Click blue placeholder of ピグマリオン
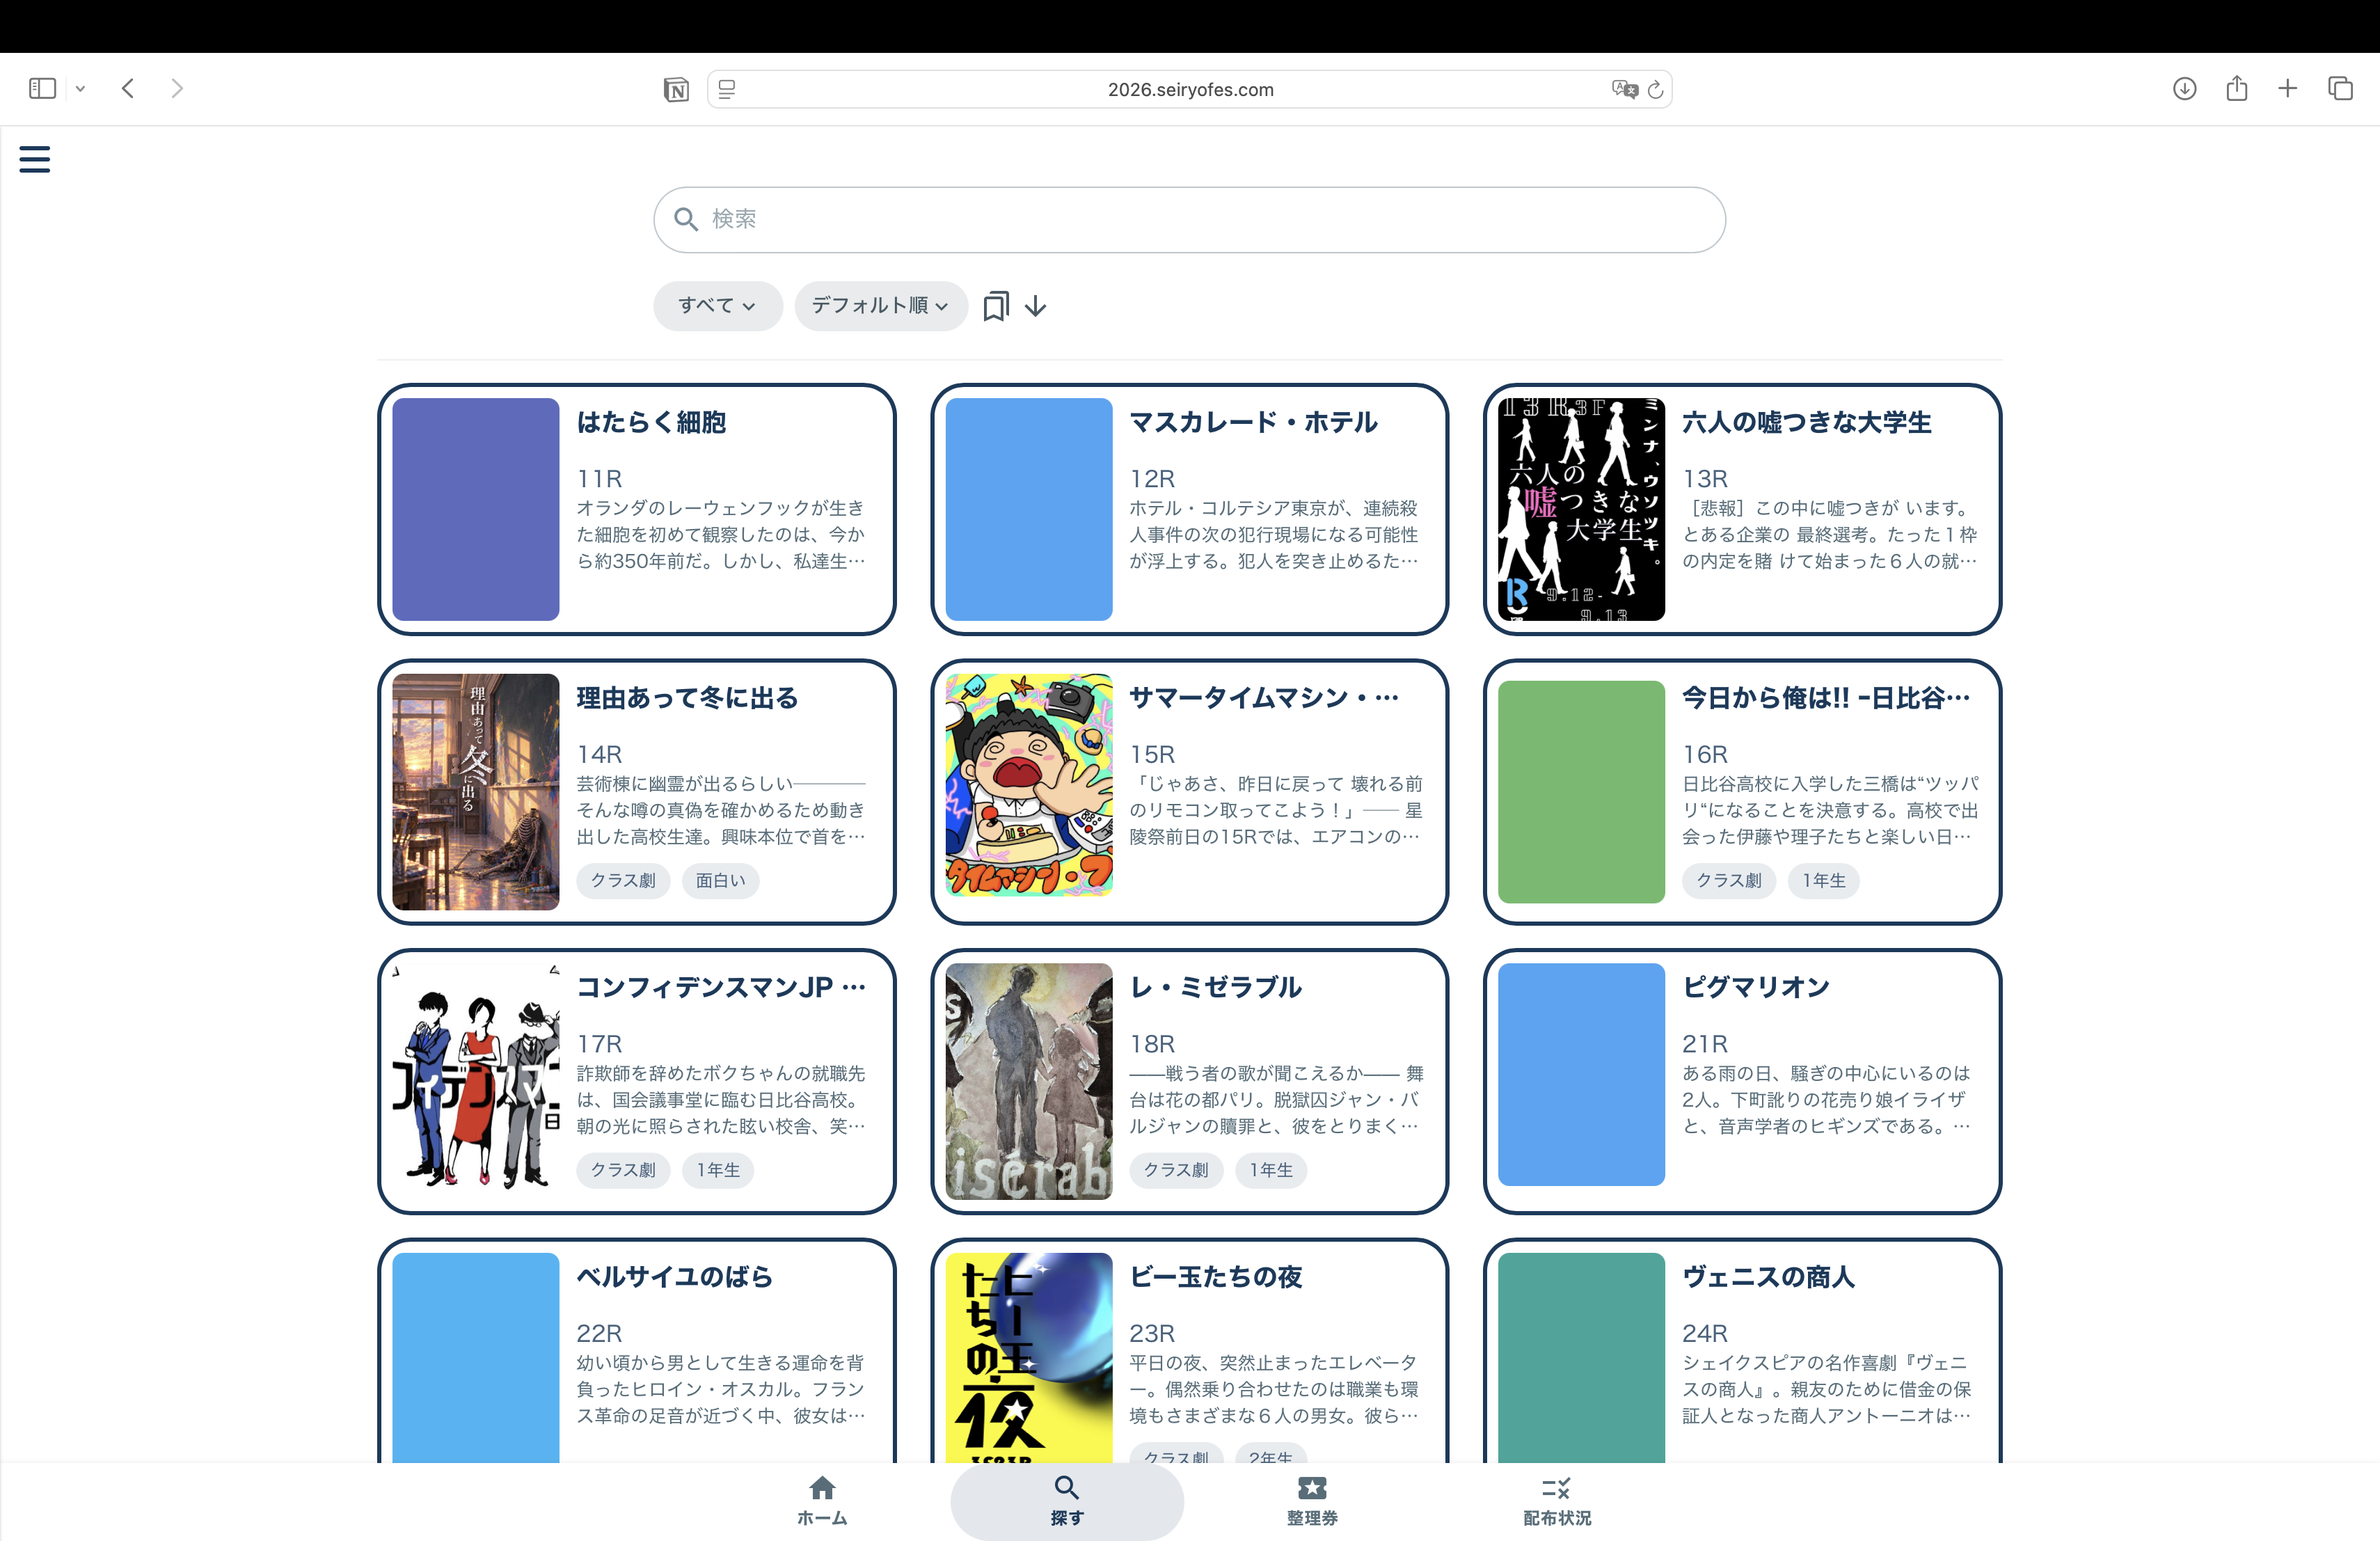The image size is (2380, 1541). [x=1581, y=1075]
